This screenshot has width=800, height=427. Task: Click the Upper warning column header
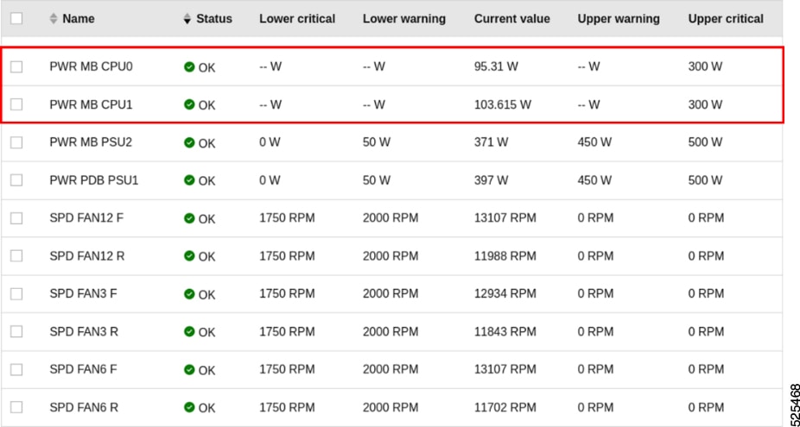click(619, 19)
